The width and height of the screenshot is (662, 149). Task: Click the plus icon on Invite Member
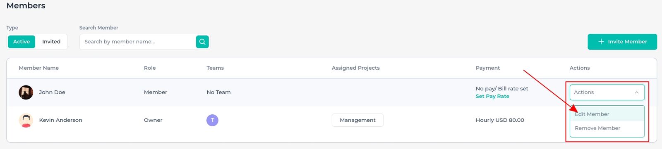[601, 42]
